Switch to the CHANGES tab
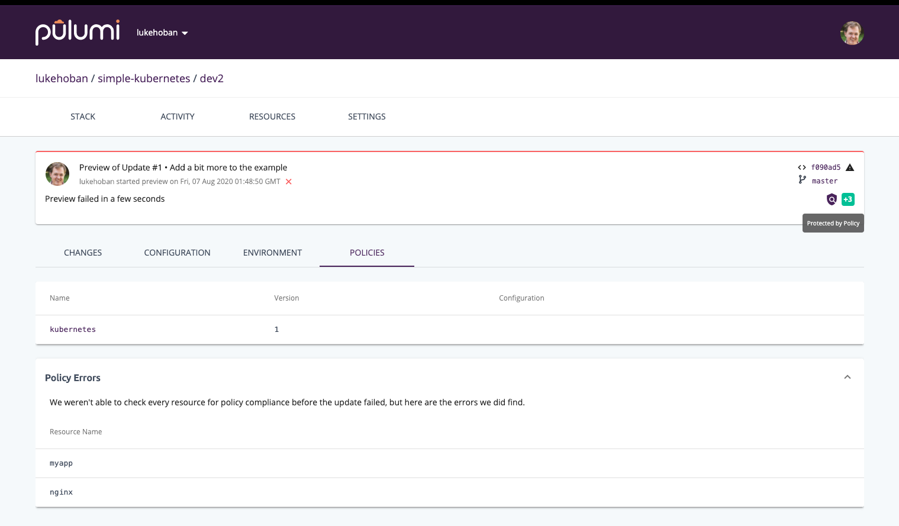899x526 pixels. pos(83,253)
